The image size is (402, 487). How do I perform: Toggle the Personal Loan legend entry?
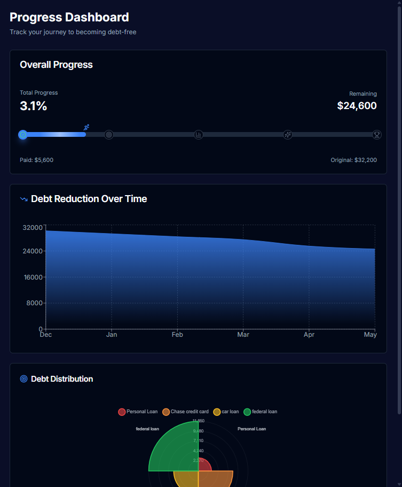coord(138,412)
